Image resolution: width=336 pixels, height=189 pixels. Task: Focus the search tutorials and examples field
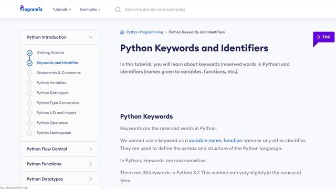(155, 9)
